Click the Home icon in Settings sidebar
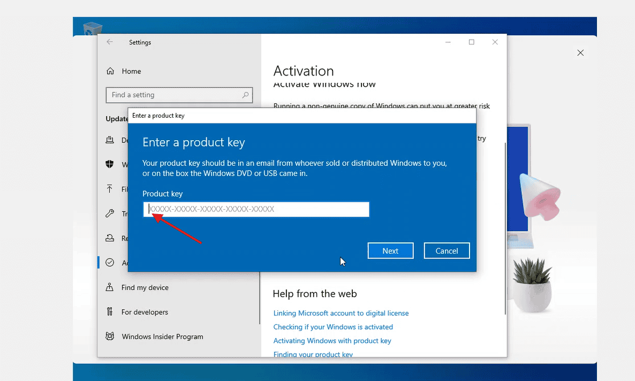 pyautogui.click(x=110, y=71)
